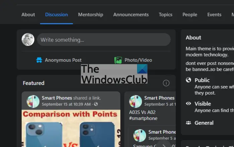Click your profile avatar beside the post box
234x147 pixels.
coord(28,39)
